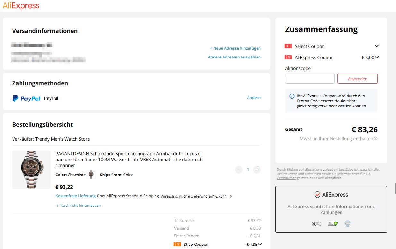Click the Aktionscode input field
Screen dimensions: 396x249
310,79
